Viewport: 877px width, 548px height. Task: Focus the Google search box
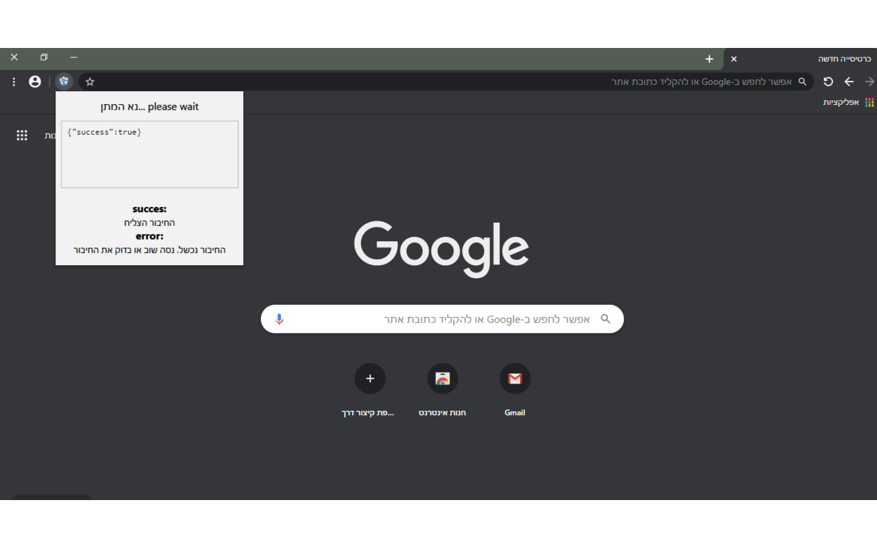[x=442, y=319]
